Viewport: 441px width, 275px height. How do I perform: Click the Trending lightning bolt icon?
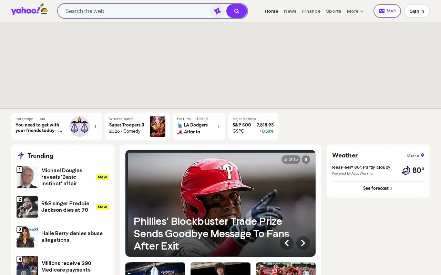[21, 155]
